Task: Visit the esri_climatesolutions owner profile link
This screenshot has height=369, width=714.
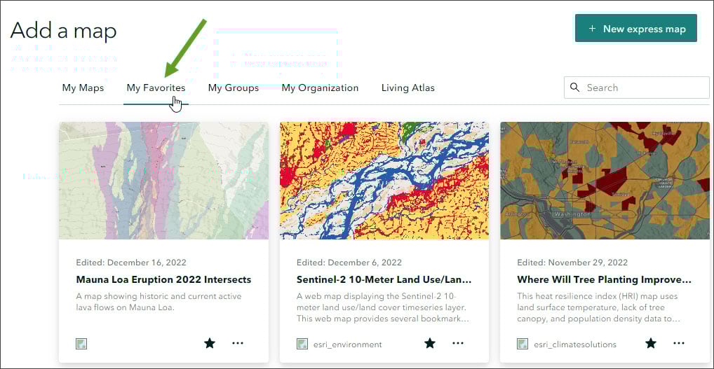Action: (575, 344)
